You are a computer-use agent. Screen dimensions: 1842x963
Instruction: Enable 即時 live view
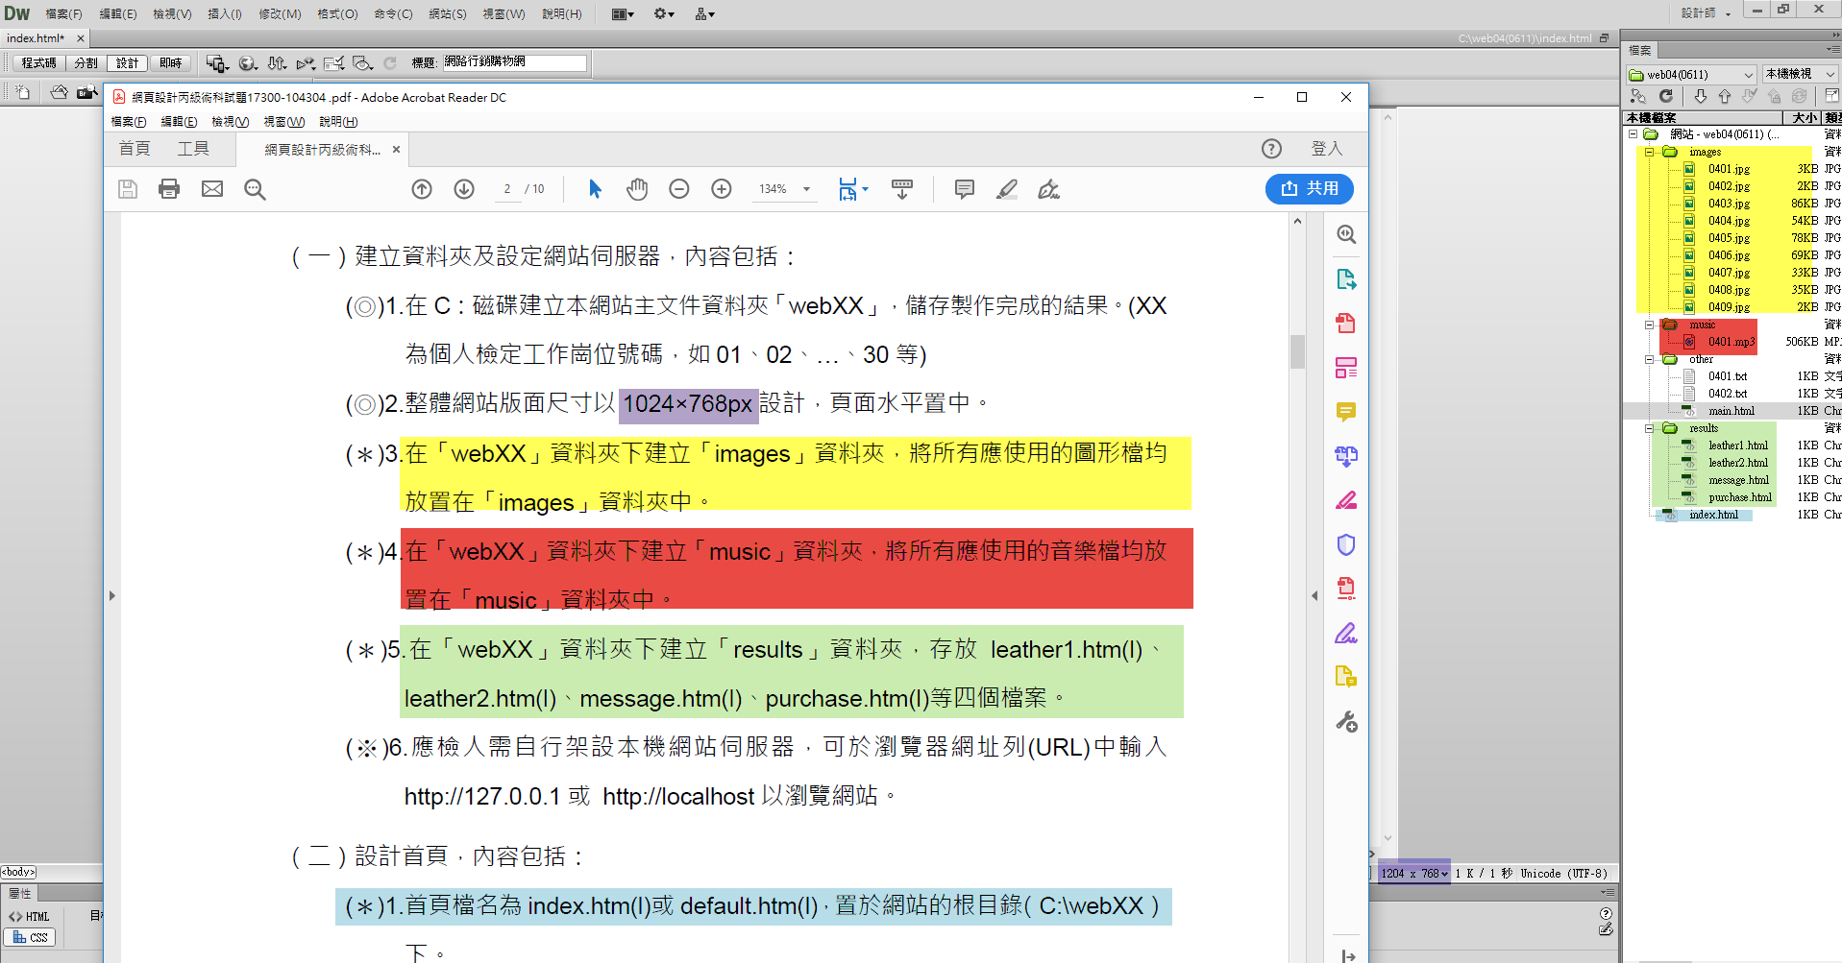coord(171,63)
